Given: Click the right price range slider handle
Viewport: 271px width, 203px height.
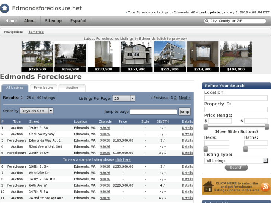Looking at the screenshot, I should (267, 127).
